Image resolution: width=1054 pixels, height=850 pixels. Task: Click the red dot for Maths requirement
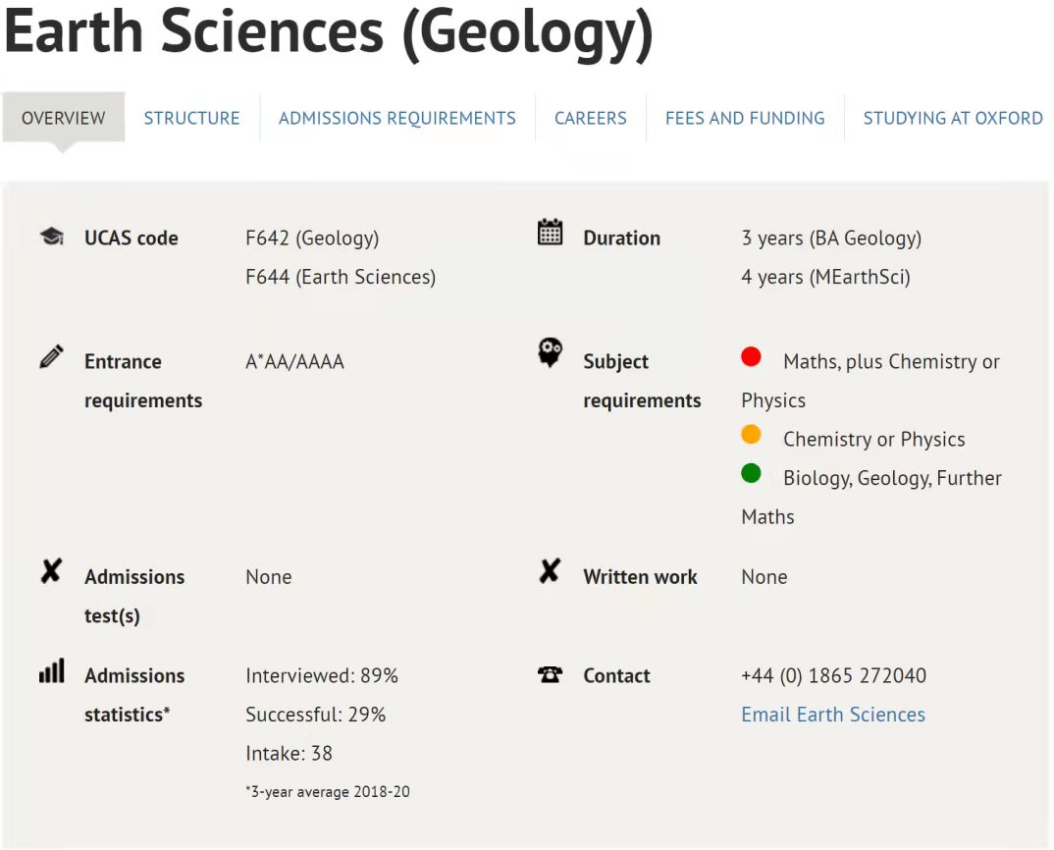point(751,356)
